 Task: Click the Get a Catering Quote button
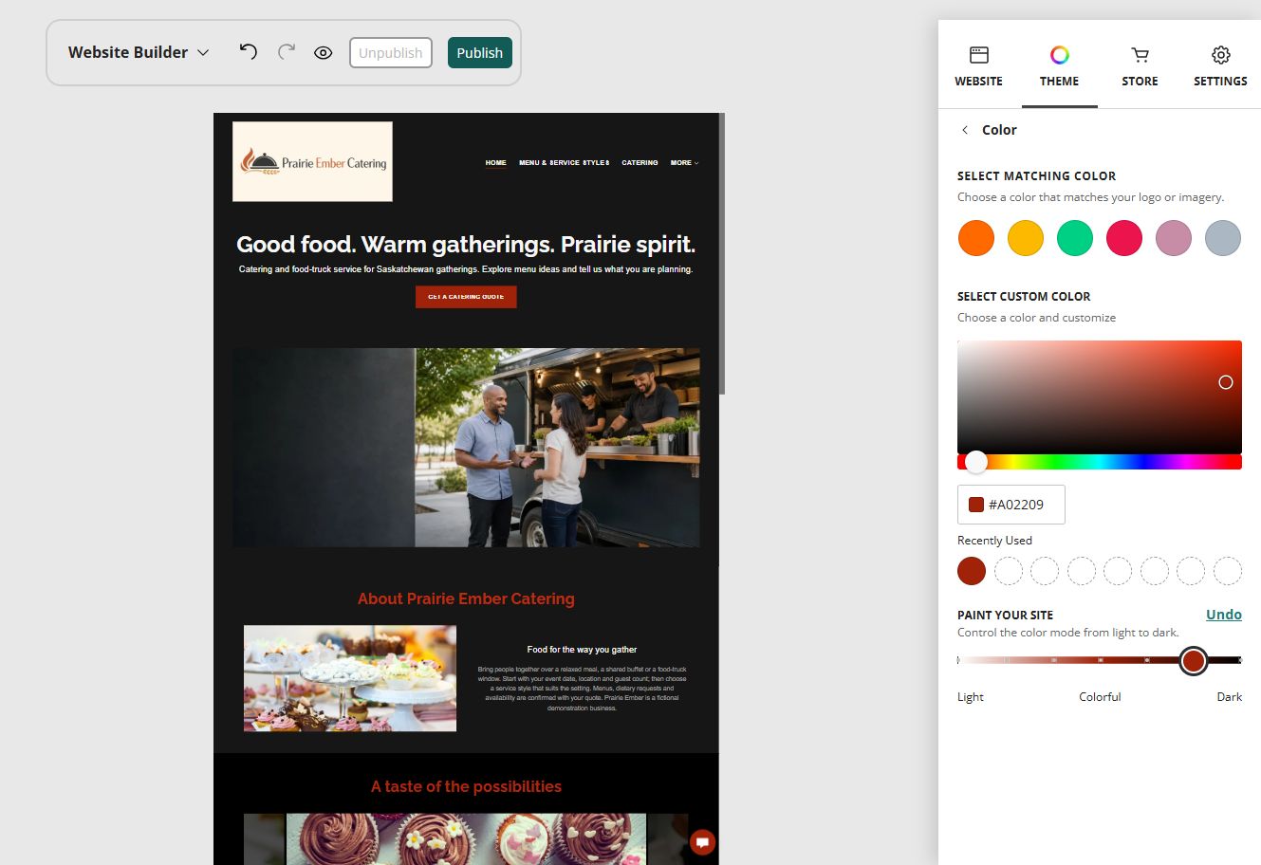pos(466,297)
